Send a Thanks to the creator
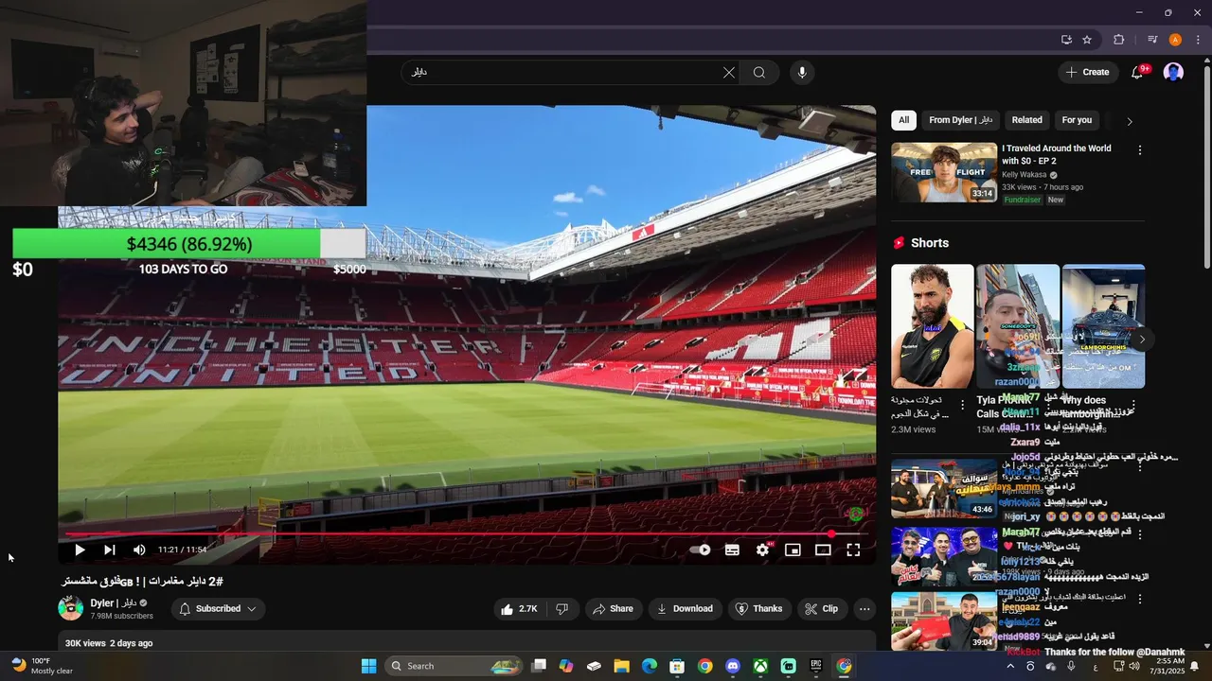The image size is (1212, 681). point(759,609)
